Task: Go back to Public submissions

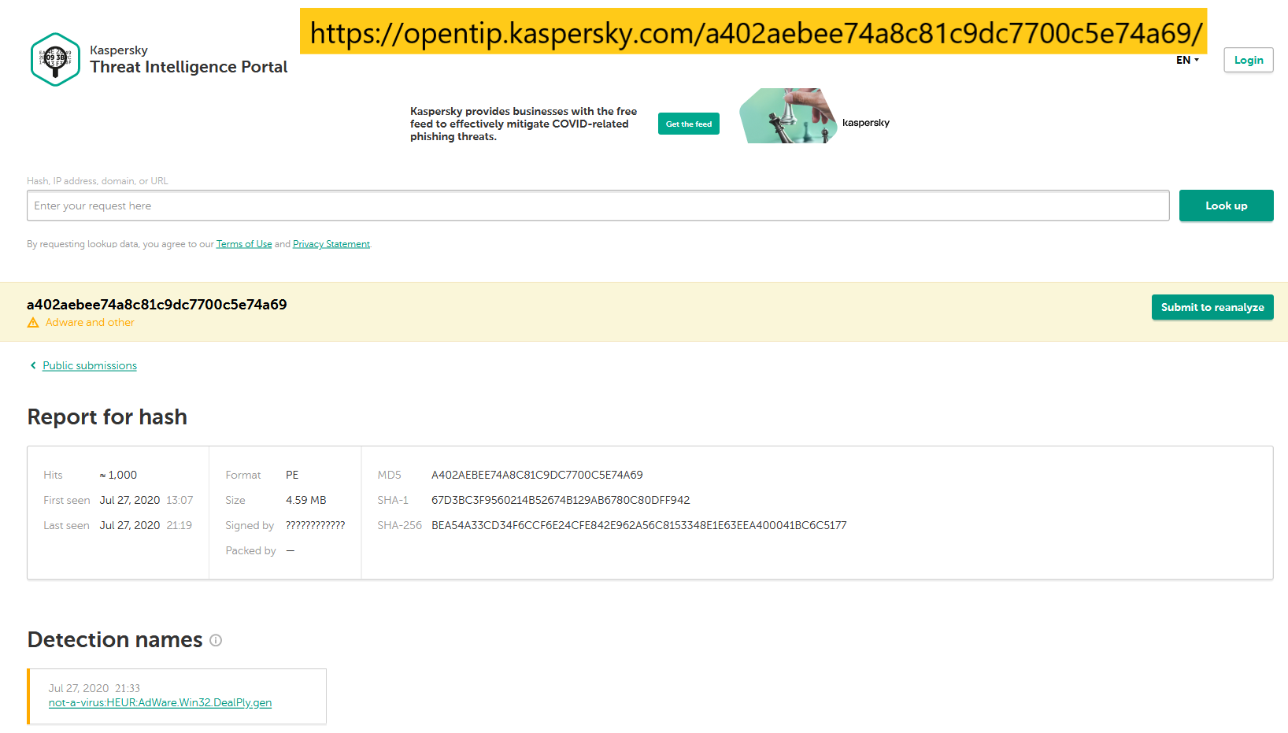Action: tap(90, 365)
